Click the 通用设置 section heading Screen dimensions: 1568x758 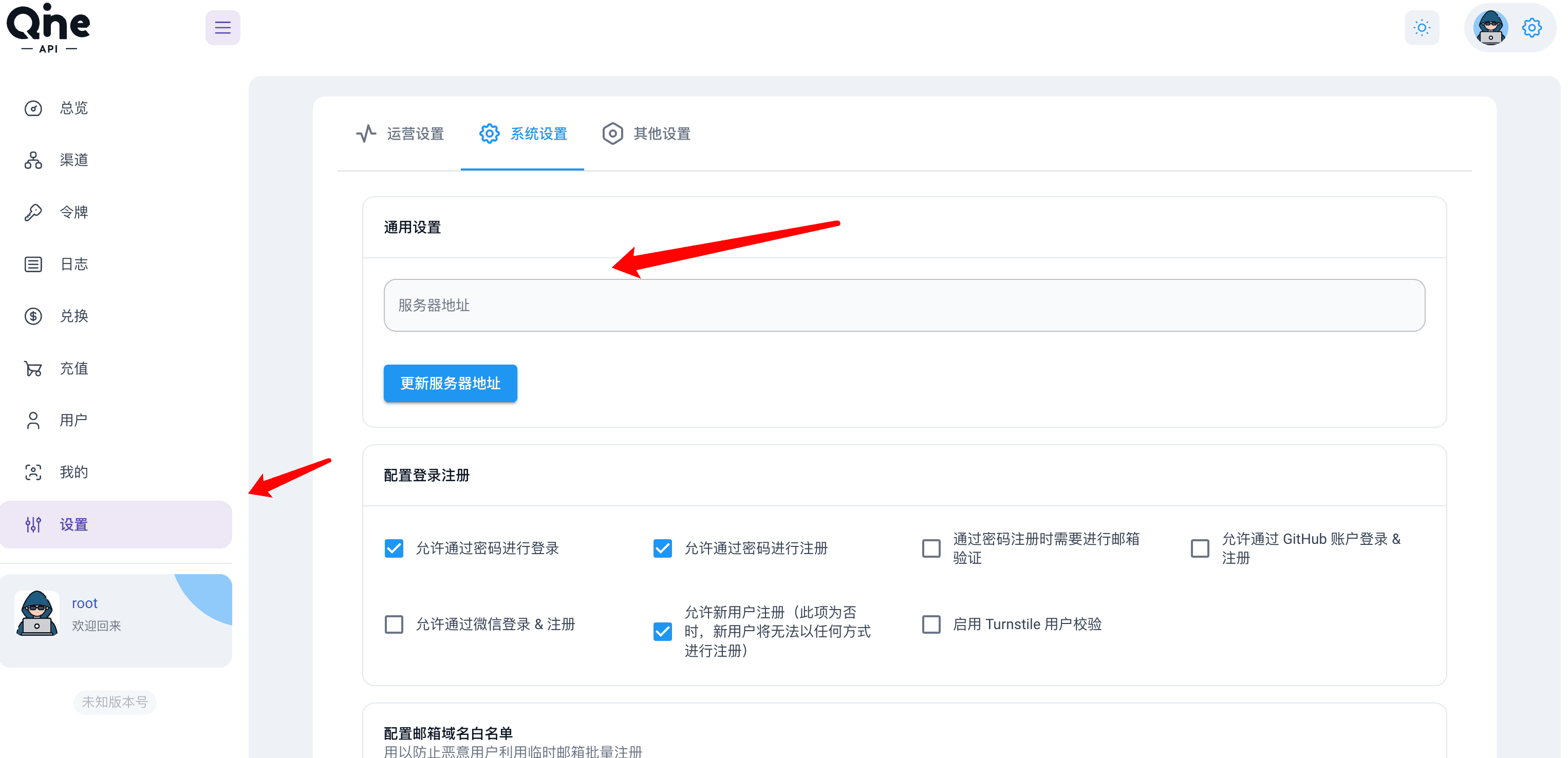tap(412, 228)
